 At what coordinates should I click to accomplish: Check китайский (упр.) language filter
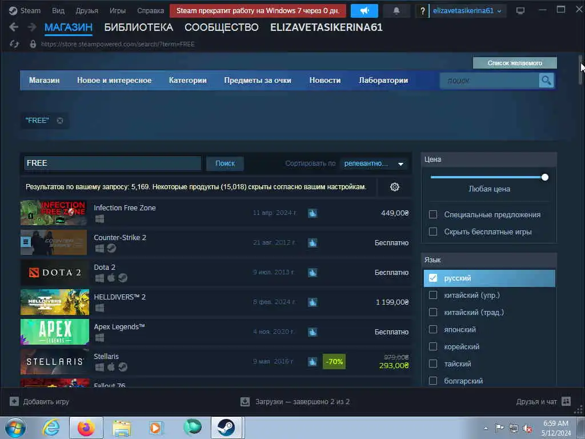(x=433, y=296)
